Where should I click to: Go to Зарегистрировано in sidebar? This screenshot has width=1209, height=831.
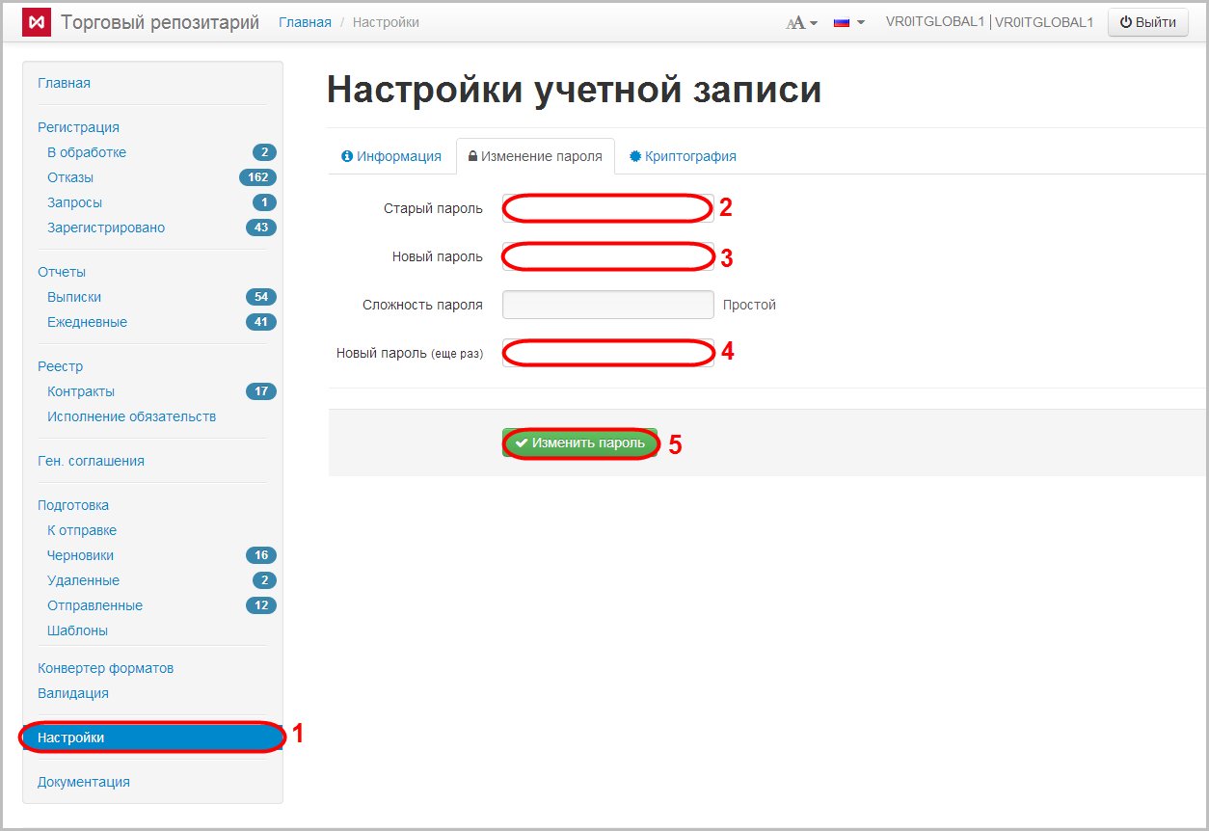[106, 228]
